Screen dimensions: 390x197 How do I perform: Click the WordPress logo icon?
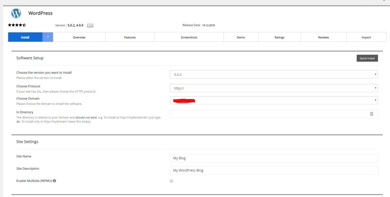pyautogui.click(x=16, y=13)
